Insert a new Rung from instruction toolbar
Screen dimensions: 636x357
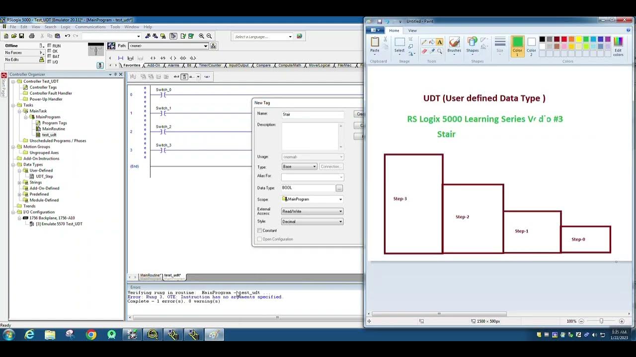[x=121, y=58]
